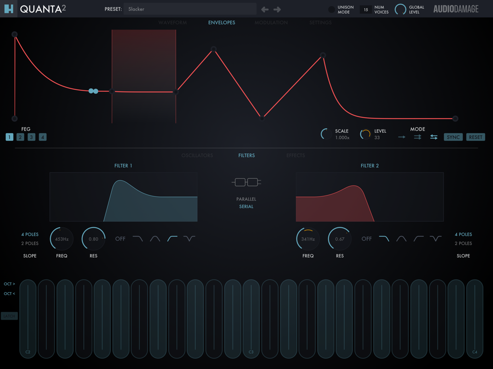The height and width of the screenshot is (369, 493).
Task: Select FEG envelope 3
Action: (31, 137)
